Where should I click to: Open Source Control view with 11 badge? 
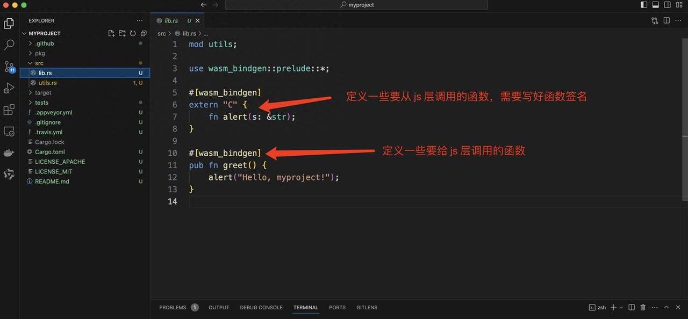9,67
